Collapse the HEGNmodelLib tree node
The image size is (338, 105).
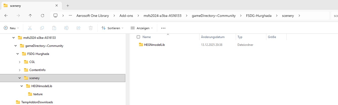tap(22, 86)
